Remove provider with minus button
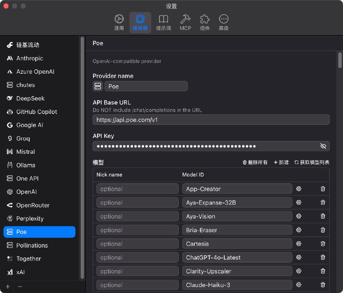Screen dimensions: 343x293 (20, 287)
